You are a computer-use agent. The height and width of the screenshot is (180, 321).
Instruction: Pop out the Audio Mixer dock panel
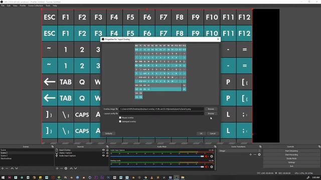[x=215, y=146]
